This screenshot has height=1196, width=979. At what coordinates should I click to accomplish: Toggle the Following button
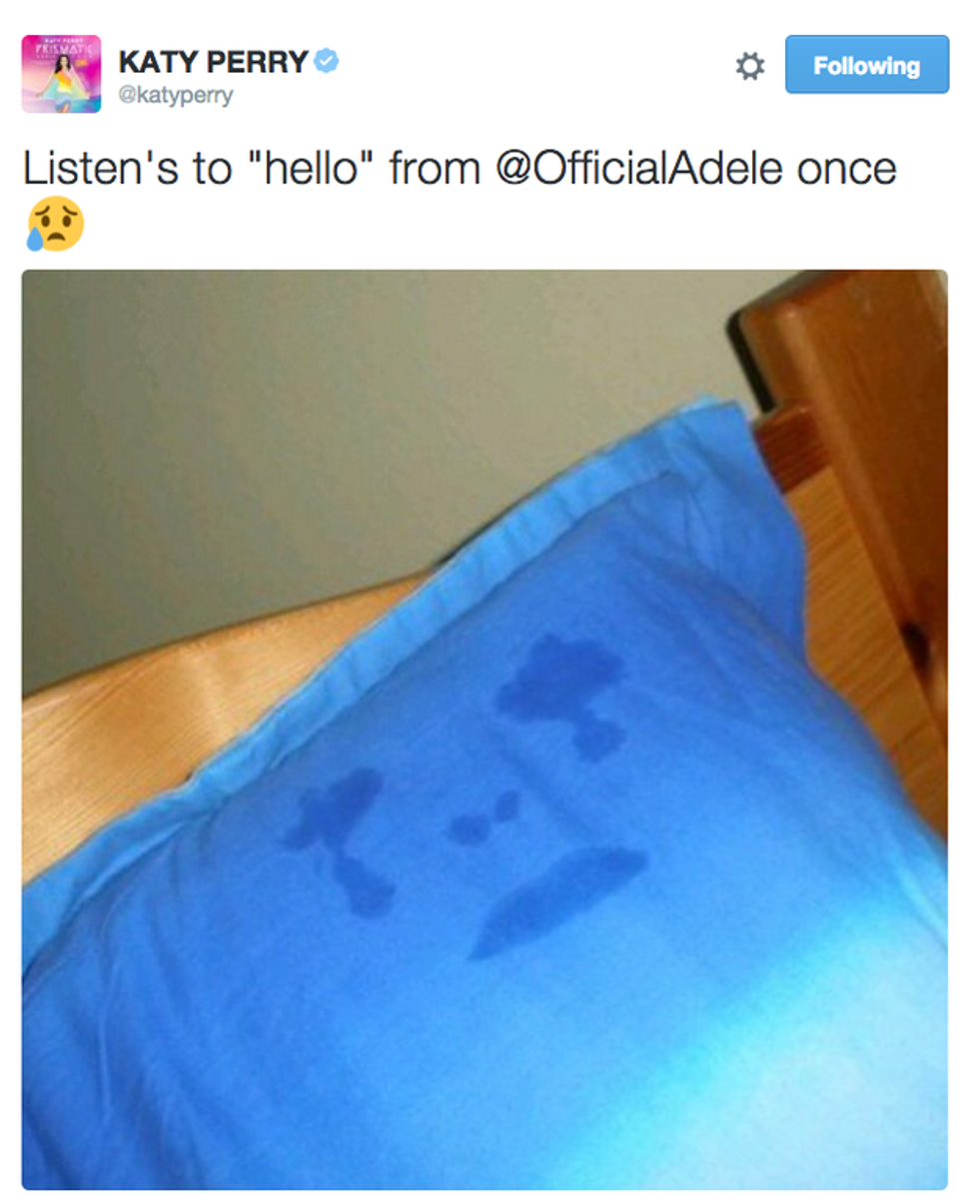(x=867, y=65)
